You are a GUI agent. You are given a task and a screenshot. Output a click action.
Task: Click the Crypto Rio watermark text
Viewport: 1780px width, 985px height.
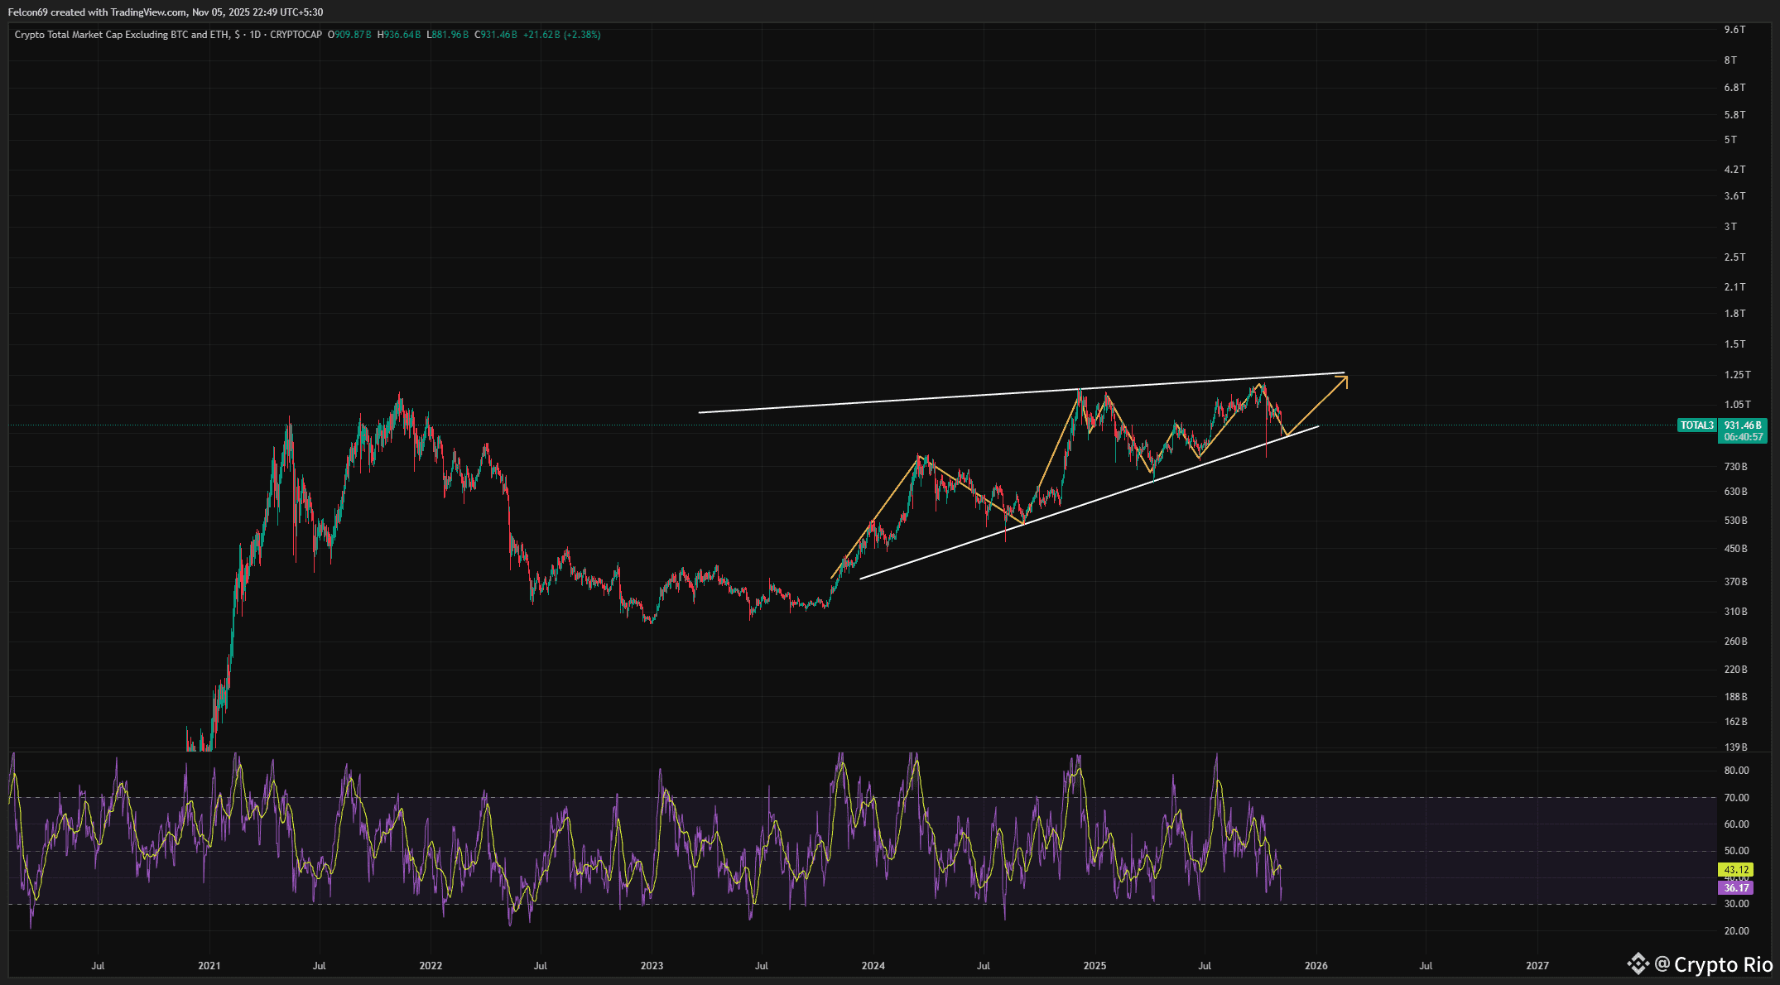tap(1722, 964)
